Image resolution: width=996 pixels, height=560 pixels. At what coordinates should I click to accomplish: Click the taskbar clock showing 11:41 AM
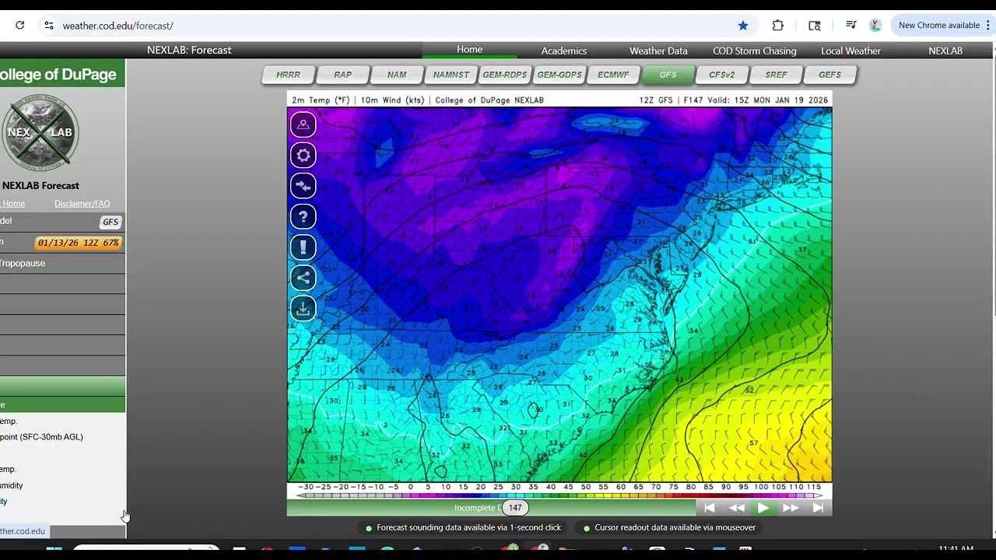coord(956,549)
